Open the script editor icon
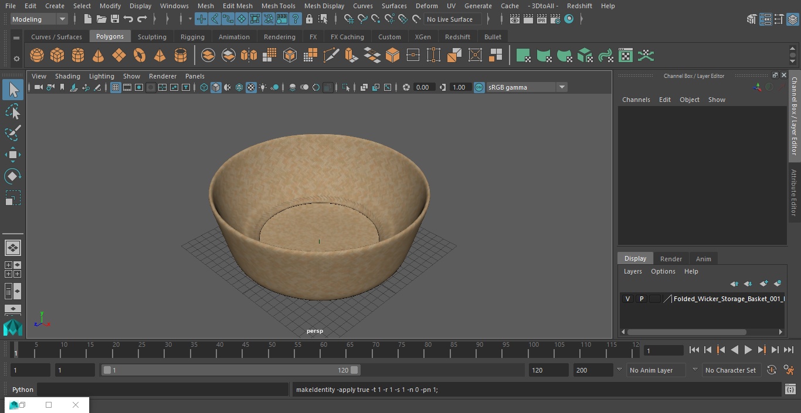Viewport: 801px width, 413px height. click(790, 389)
